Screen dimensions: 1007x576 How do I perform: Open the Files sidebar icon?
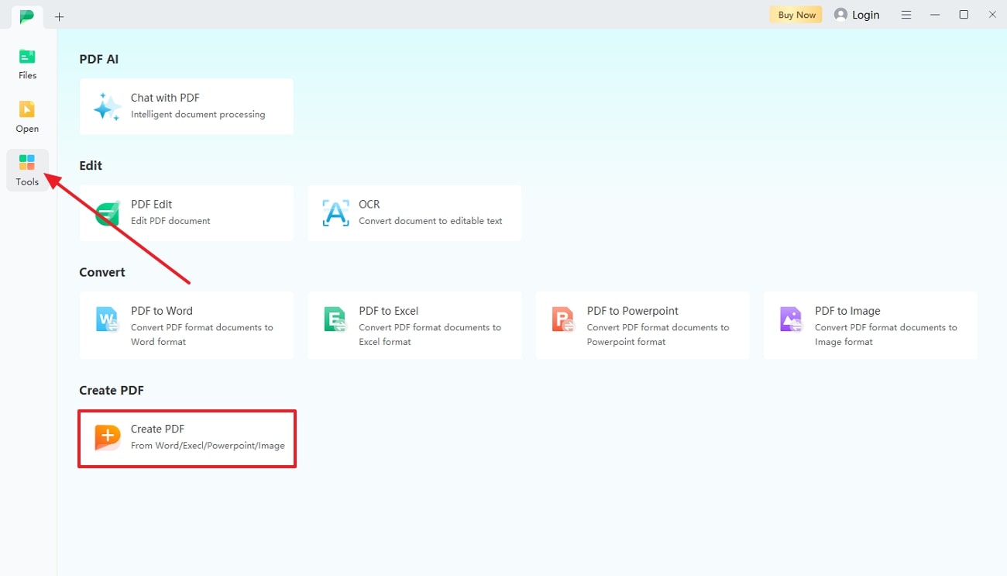pos(27,57)
